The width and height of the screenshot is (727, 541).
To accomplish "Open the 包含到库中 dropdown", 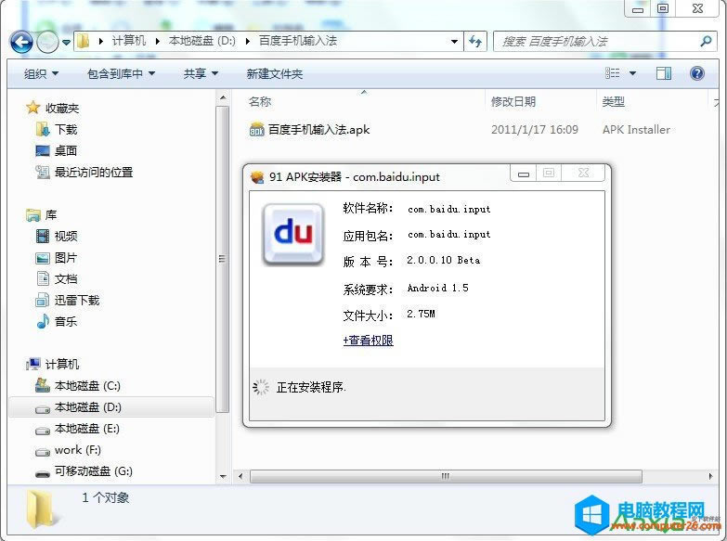I will coord(121,73).
